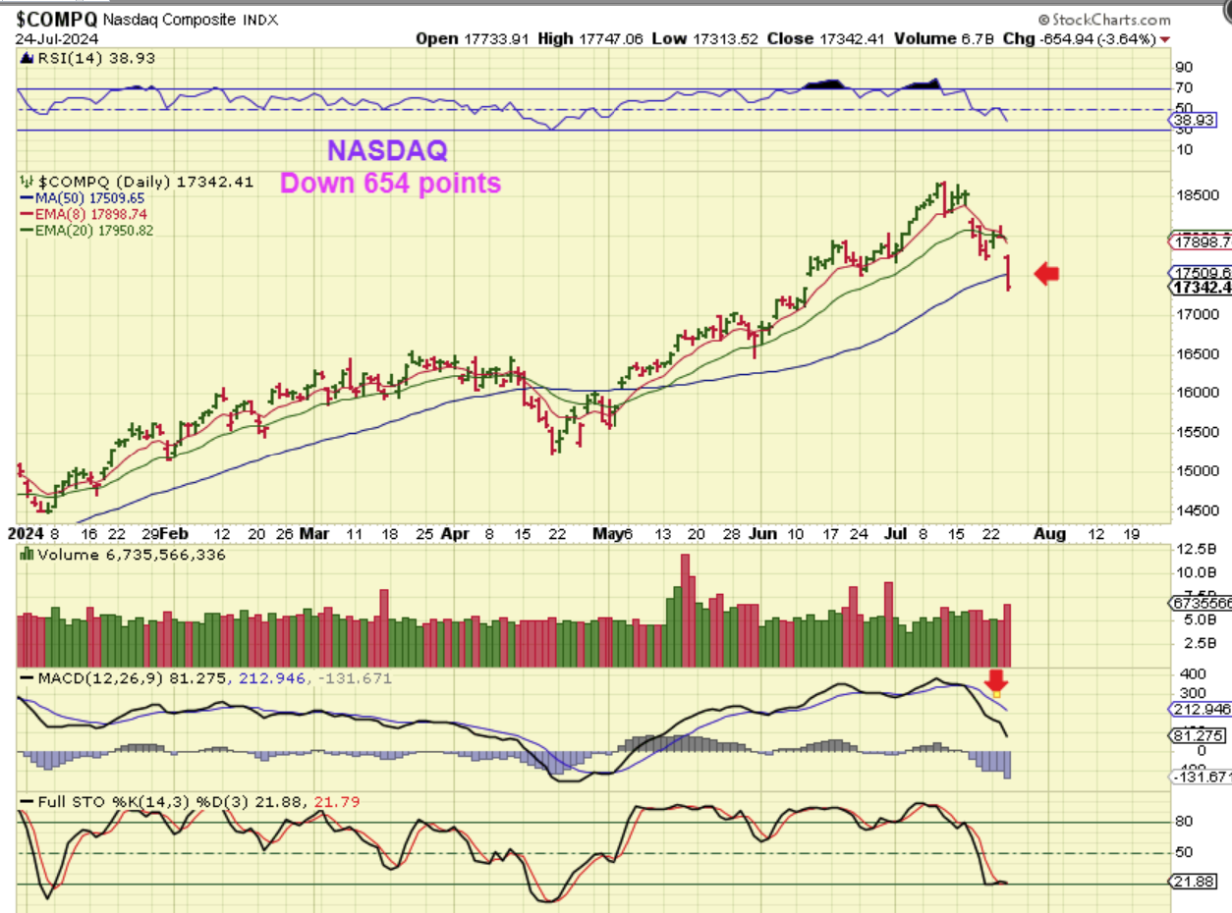This screenshot has height=913, width=1232.
Task: Click the Aug label on the date axis
Action: [x=1052, y=533]
